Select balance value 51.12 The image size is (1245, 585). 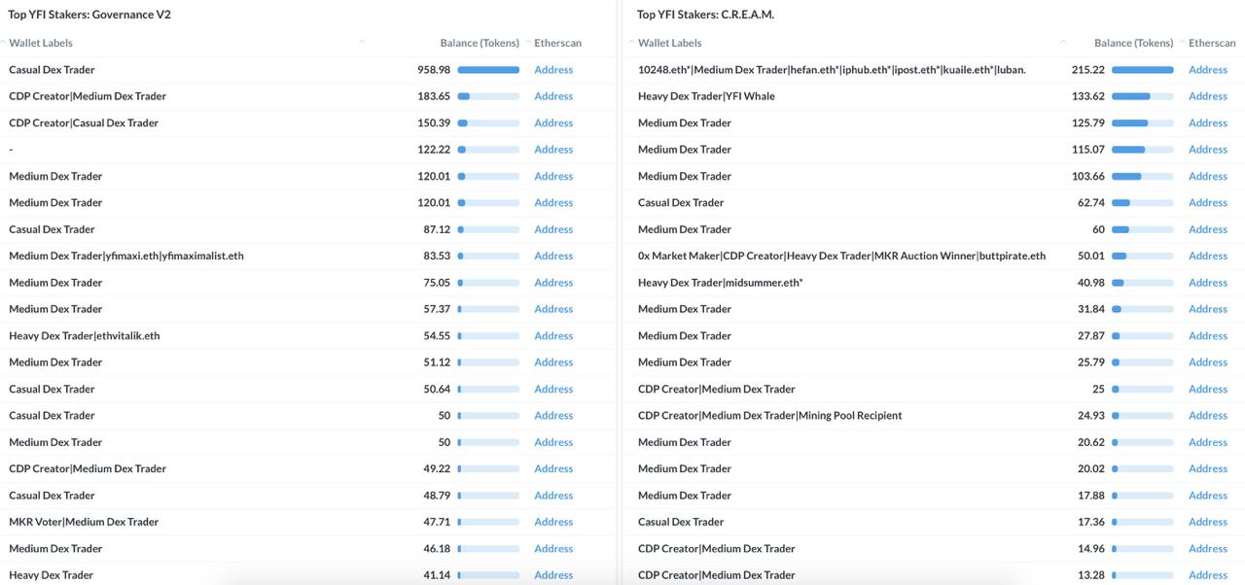coord(437,362)
